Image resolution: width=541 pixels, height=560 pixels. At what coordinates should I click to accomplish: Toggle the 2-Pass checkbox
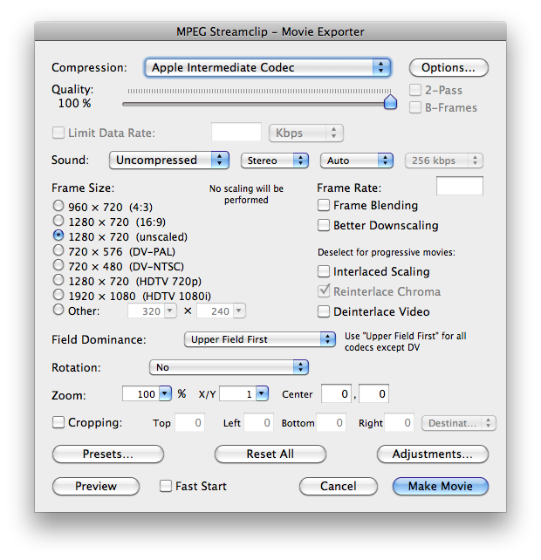tap(415, 90)
